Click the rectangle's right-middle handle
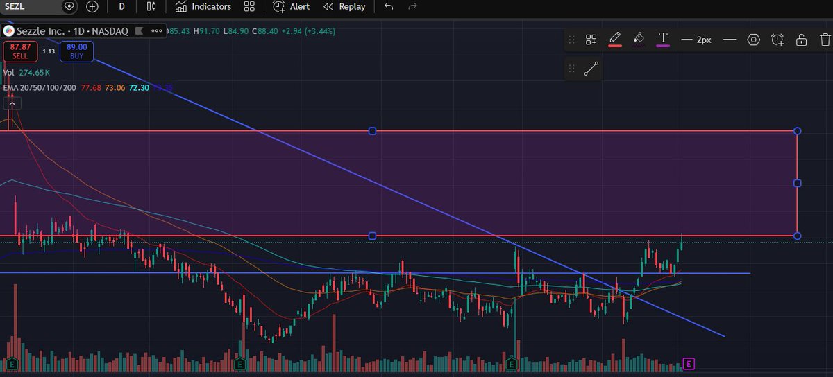 [797, 183]
